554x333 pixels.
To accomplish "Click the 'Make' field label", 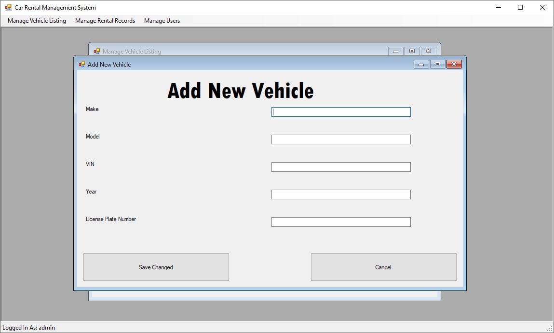I will [92, 109].
